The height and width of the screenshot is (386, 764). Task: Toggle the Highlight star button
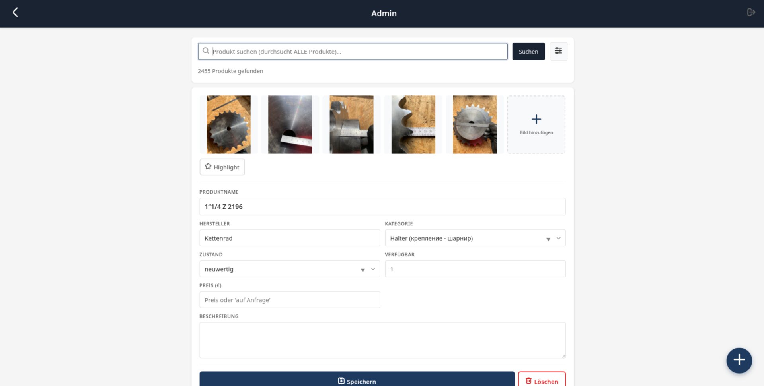(x=222, y=167)
